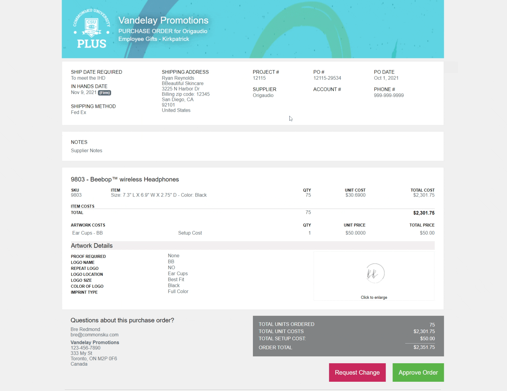The image size is (507, 391).
Task: Approve the order with Approve Order button
Action: [418, 372]
